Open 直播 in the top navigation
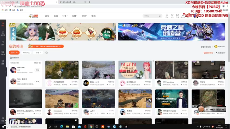 coord(56,16)
